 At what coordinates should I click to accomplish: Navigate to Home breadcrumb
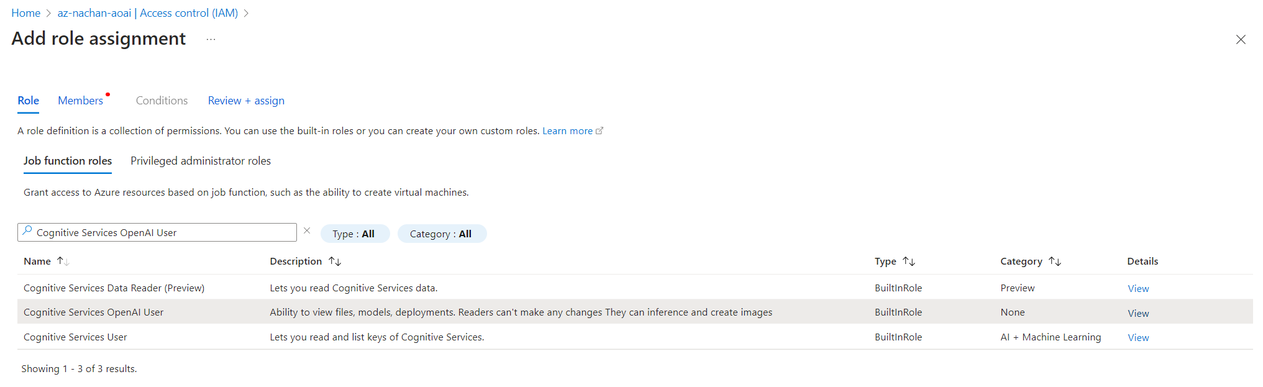(25, 13)
